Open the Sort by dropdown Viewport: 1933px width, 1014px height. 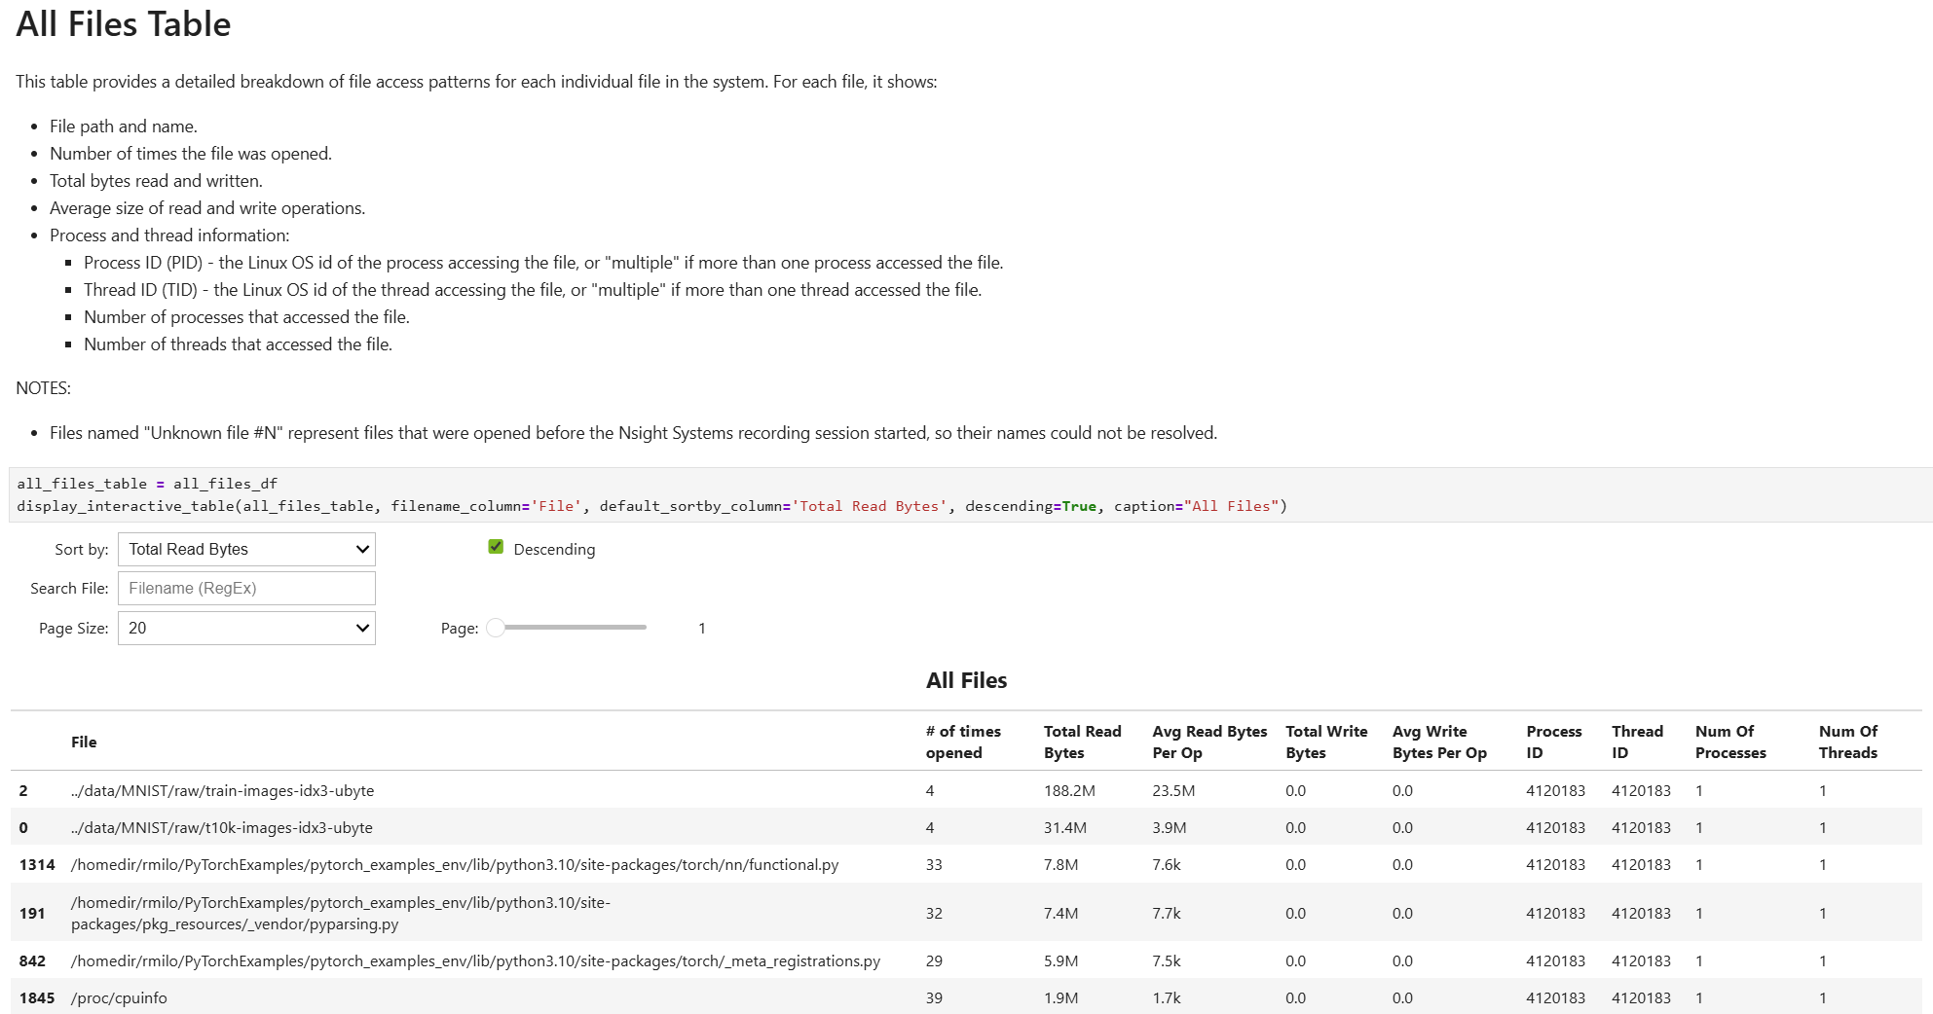pos(245,549)
